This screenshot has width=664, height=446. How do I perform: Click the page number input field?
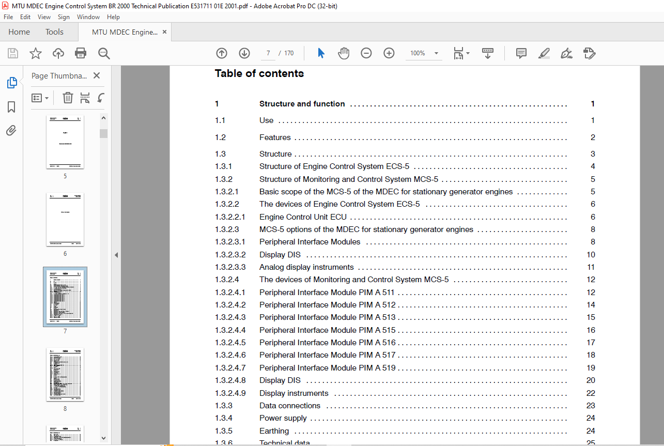(x=268, y=53)
